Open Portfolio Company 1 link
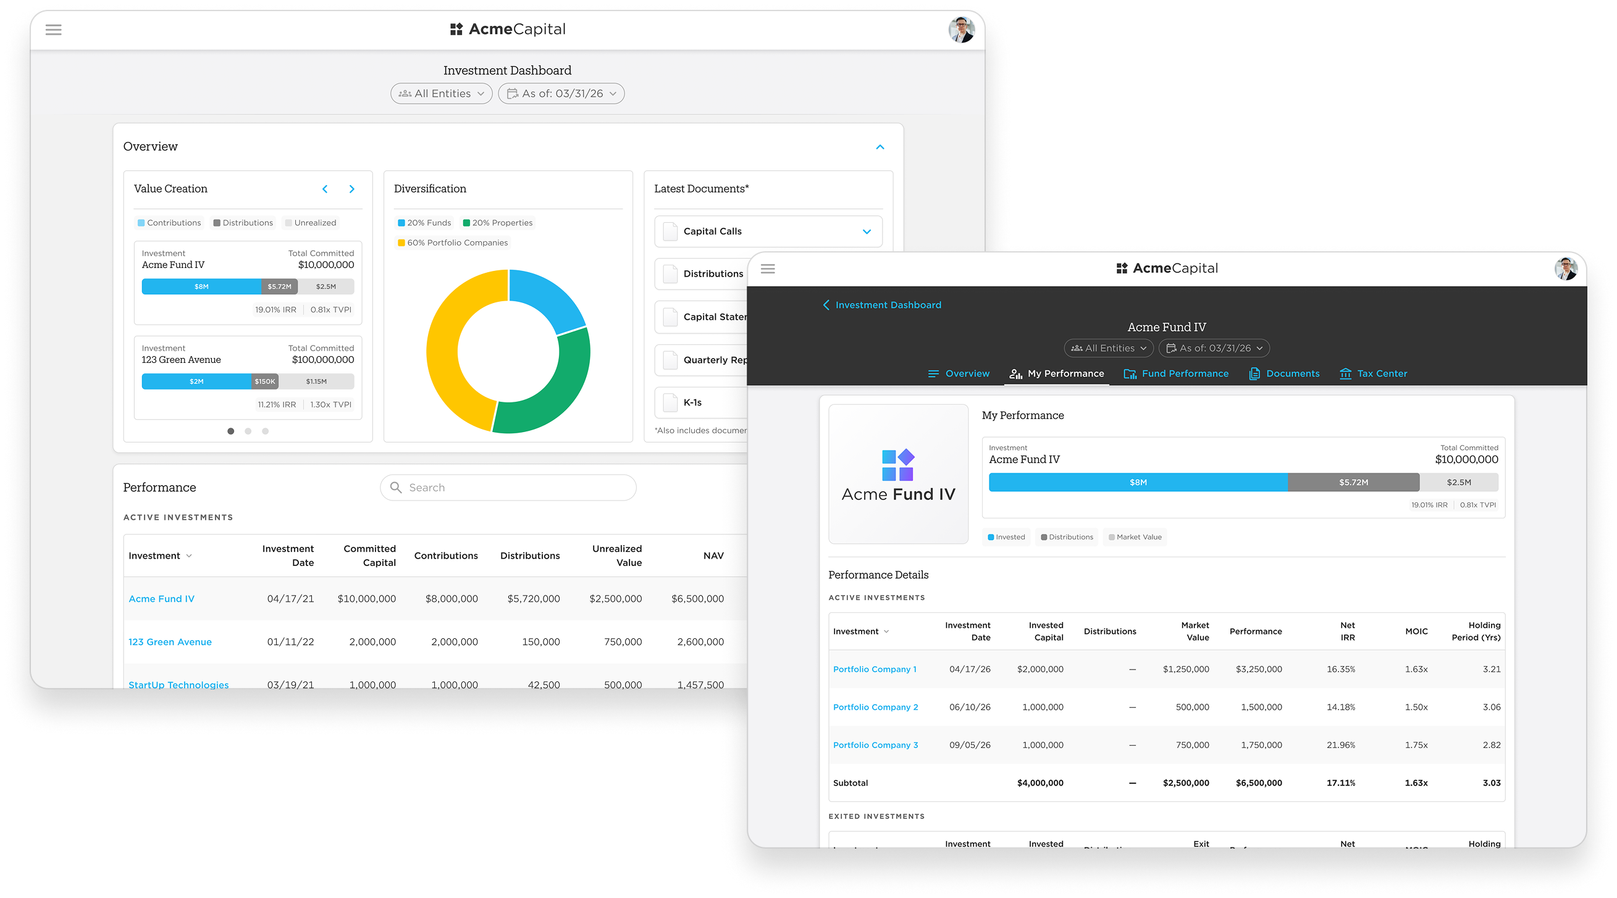The image size is (1617, 898). [x=875, y=669]
